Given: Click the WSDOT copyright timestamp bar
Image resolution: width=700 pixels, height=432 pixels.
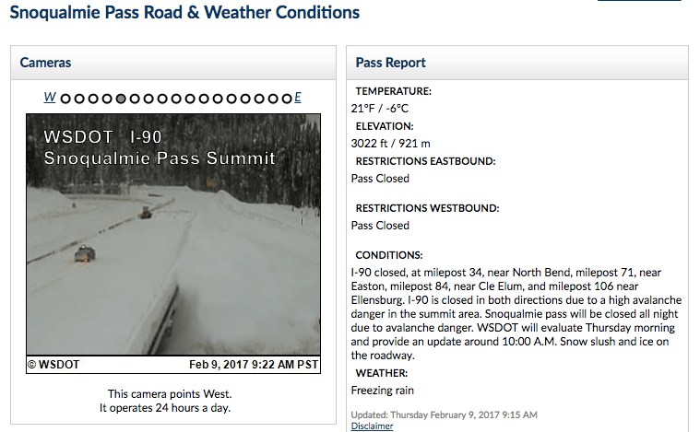Looking at the screenshot, I should tap(173, 365).
